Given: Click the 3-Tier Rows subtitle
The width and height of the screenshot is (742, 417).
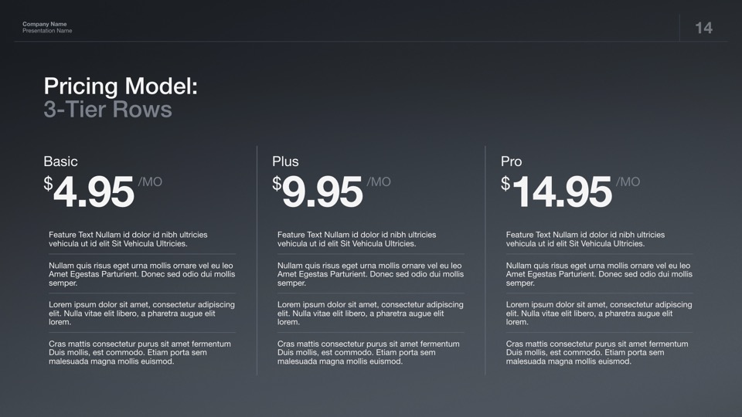Looking at the screenshot, I should coord(107,109).
